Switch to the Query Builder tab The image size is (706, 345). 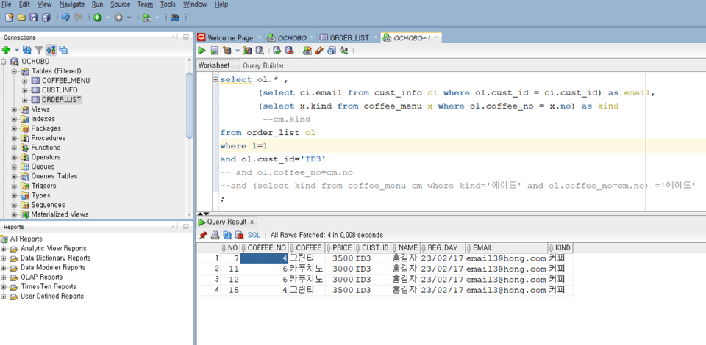(x=263, y=65)
